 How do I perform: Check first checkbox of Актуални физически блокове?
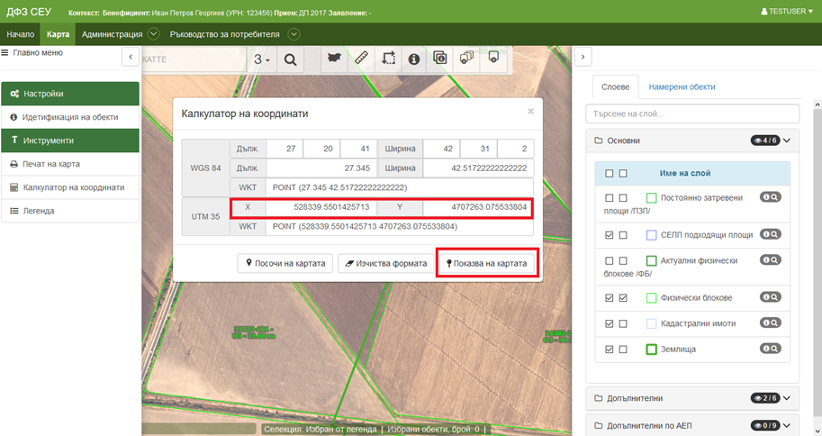point(610,260)
